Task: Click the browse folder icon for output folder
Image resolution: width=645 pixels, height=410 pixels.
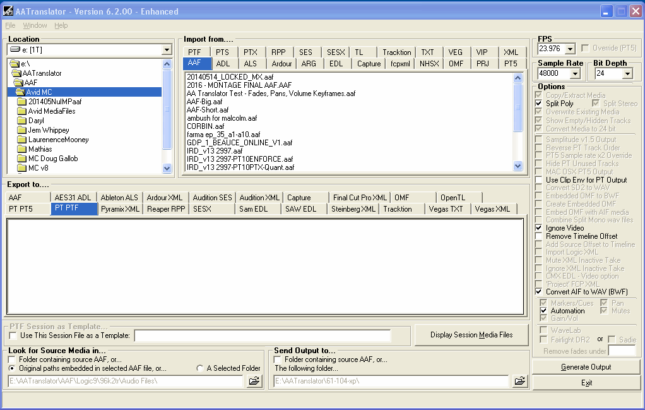Action: tap(520, 381)
